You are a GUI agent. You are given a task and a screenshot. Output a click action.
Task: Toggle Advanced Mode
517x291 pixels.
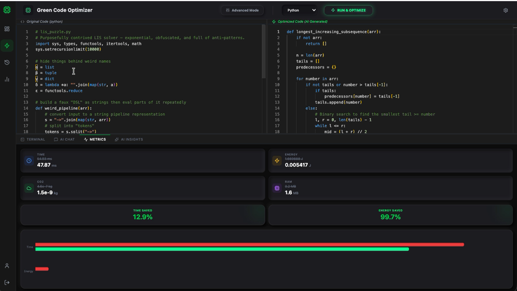pyautogui.click(x=242, y=10)
